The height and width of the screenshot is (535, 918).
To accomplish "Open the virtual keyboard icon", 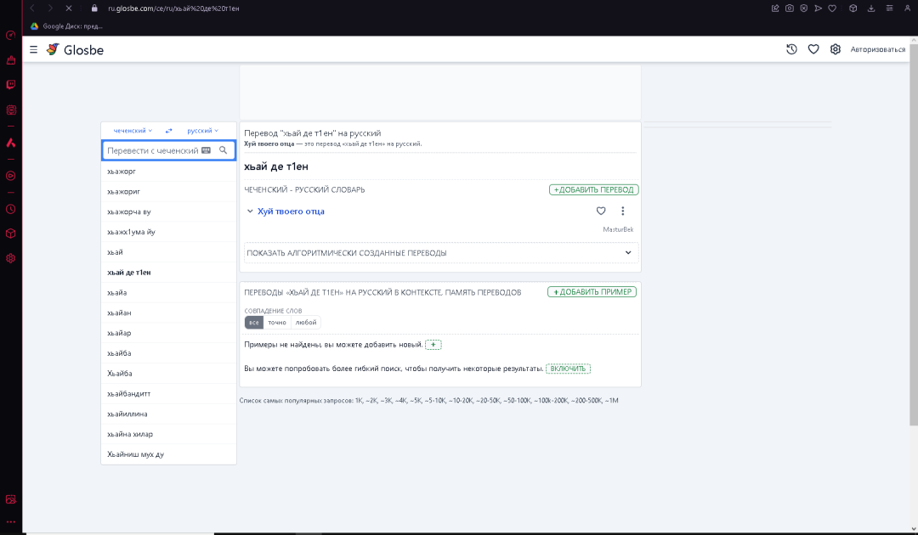I will 206,150.
